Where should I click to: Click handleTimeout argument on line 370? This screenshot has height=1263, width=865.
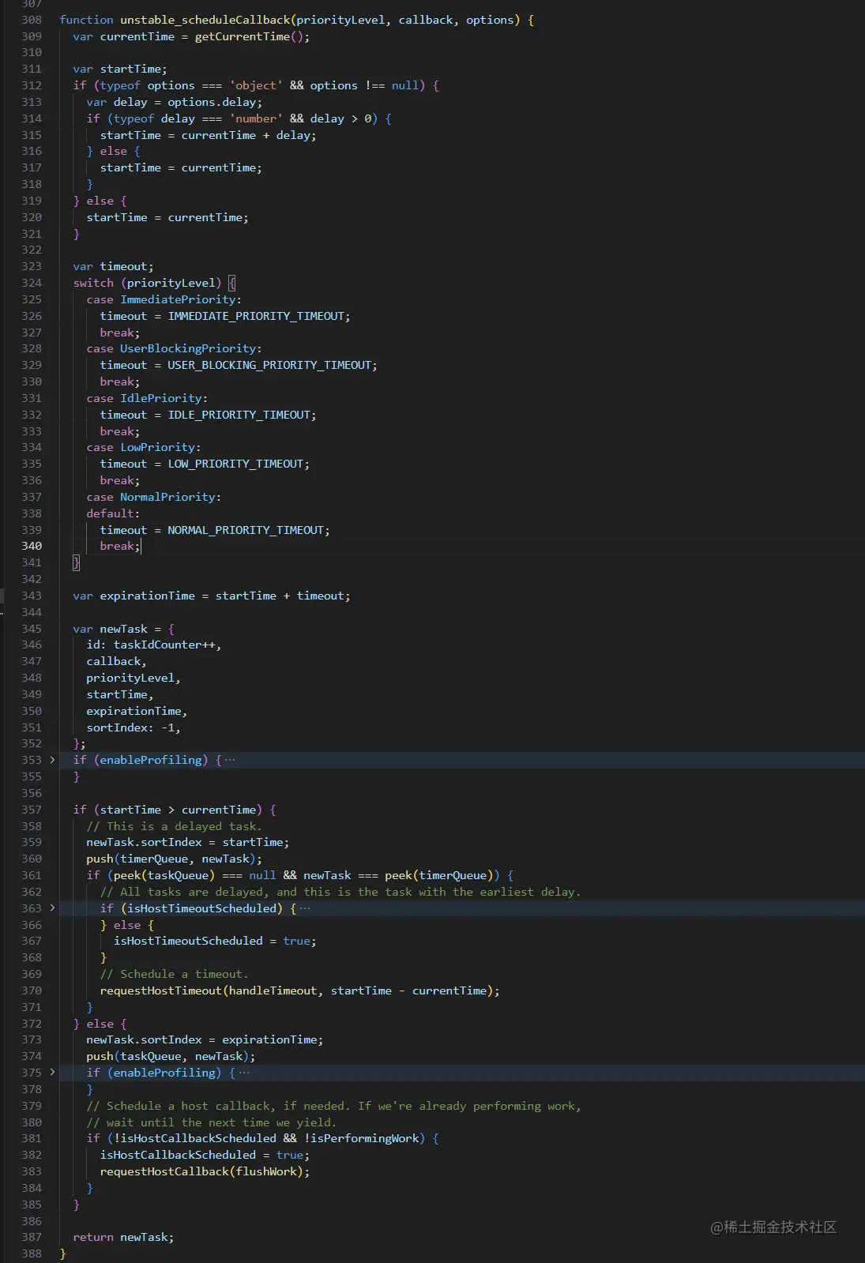(273, 990)
